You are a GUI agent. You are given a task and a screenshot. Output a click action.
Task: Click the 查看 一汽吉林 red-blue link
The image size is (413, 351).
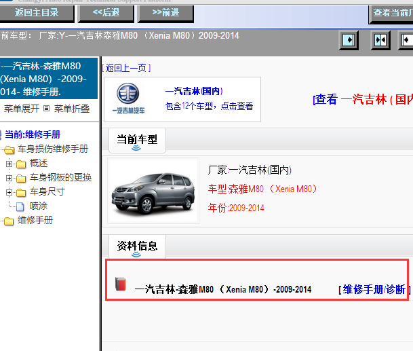pos(363,100)
